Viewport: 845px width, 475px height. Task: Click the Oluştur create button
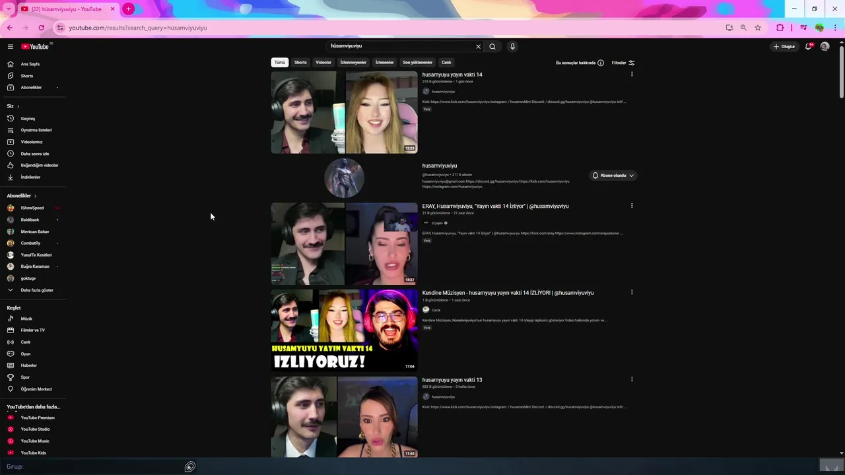tap(784, 46)
